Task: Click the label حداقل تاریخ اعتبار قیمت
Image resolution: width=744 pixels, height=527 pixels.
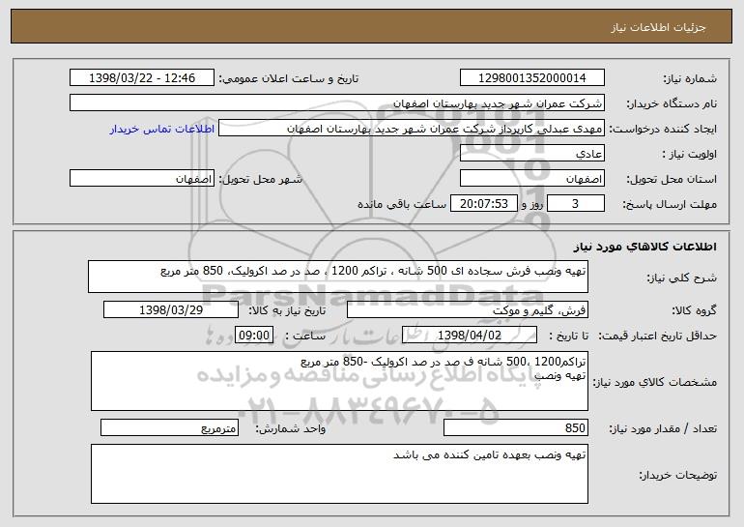Action: [x=658, y=337]
